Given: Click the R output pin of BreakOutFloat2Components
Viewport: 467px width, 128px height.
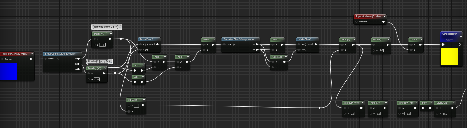Looking at the screenshot, I should tap(257, 44).
